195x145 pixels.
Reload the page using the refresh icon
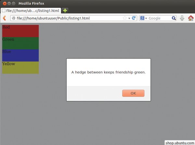click(134, 18)
